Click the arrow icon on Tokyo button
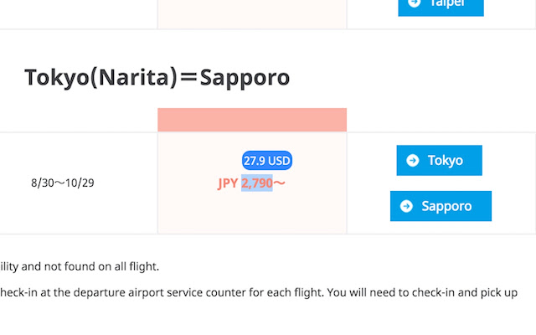This screenshot has height=335, width=536. (412, 161)
